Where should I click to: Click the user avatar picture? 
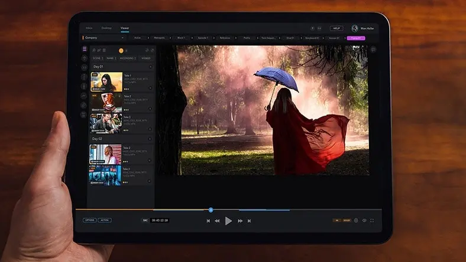click(x=354, y=28)
